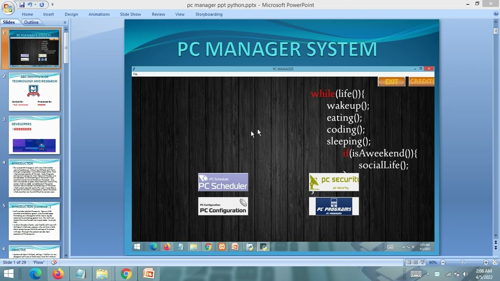Select slide 1 thumbnail PC Manager System

[34, 48]
